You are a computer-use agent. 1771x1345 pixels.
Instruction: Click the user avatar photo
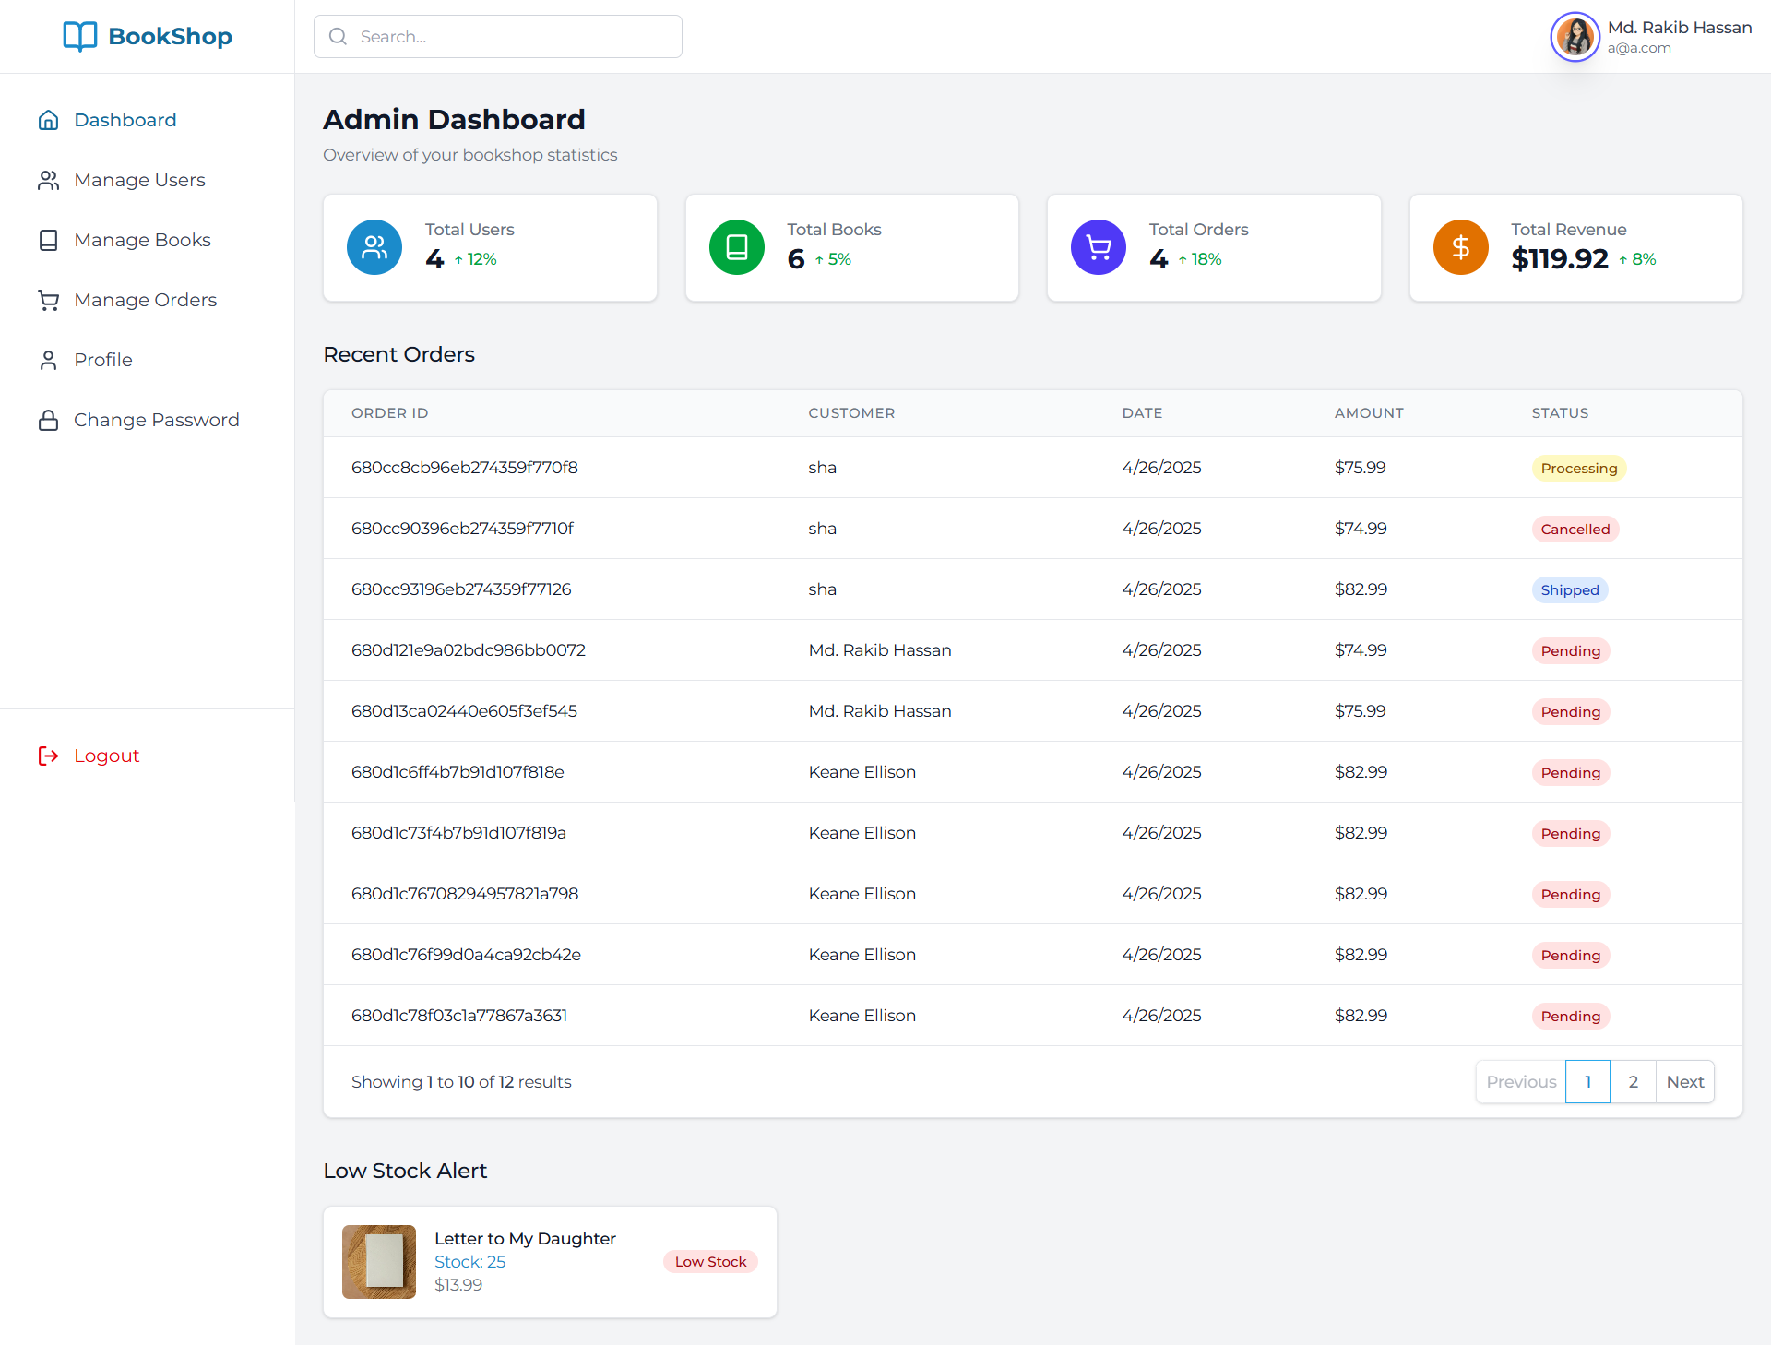(x=1575, y=37)
